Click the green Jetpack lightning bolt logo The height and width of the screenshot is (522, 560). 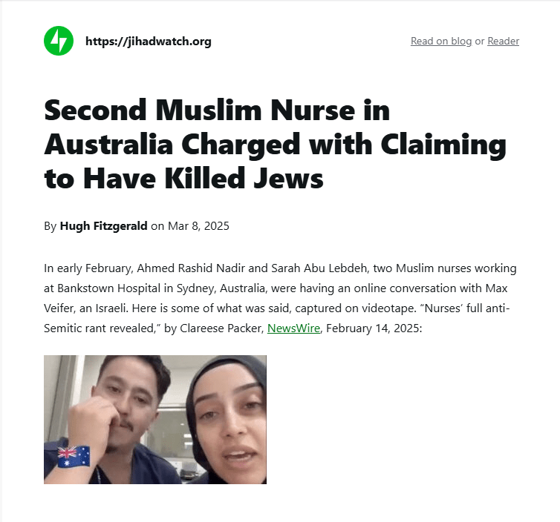pyautogui.click(x=59, y=41)
